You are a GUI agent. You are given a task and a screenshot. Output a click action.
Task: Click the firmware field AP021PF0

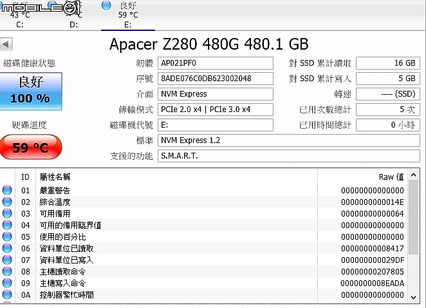[216, 63]
